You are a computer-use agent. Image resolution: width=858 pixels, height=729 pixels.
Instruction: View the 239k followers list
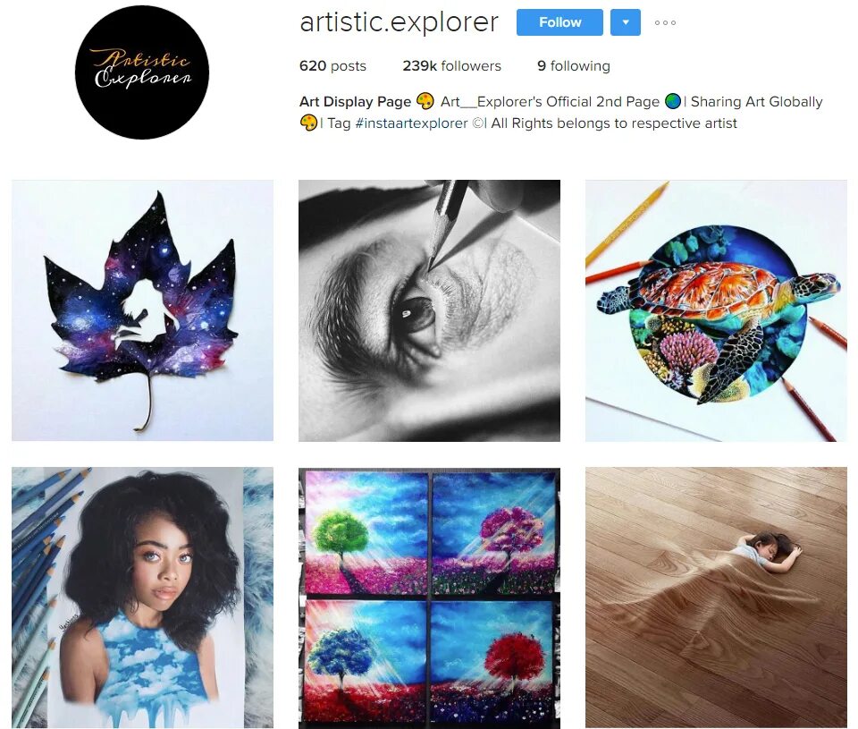pyautogui.click(x=451, y=65)
